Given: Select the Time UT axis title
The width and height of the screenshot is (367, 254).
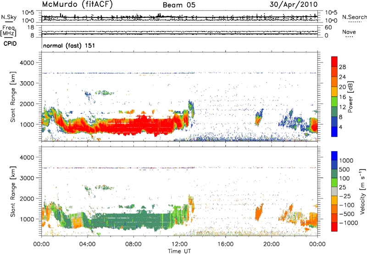Looking at the screenshot, I should (x=179, y=251).
